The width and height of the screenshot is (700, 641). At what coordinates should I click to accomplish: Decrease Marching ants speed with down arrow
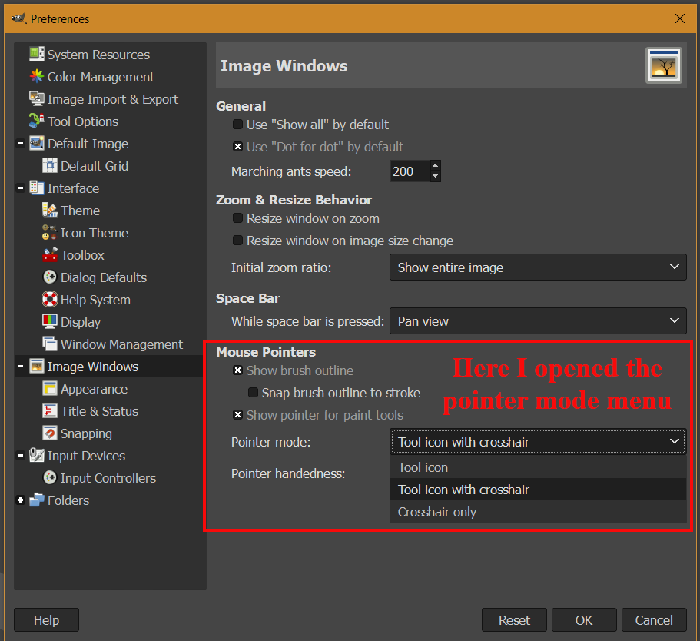(435, 177)
